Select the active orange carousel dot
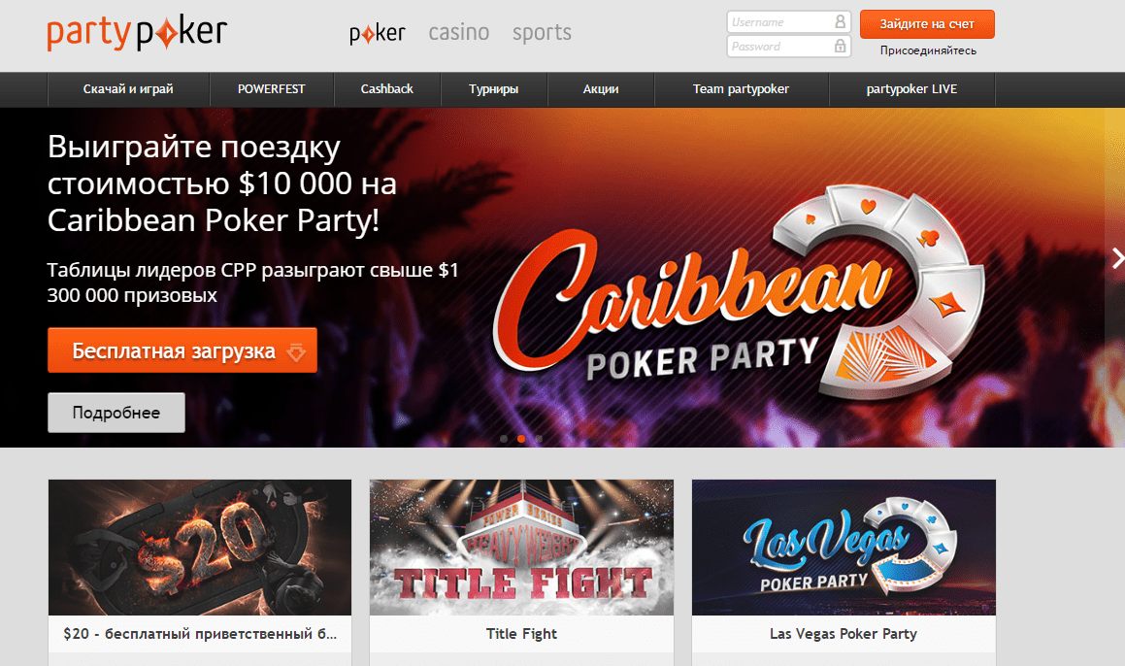 point(521,439)
